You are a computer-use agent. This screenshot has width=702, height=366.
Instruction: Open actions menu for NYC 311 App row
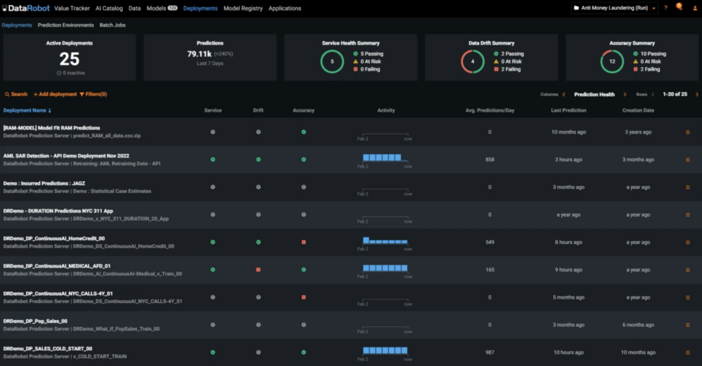[688, 215]
